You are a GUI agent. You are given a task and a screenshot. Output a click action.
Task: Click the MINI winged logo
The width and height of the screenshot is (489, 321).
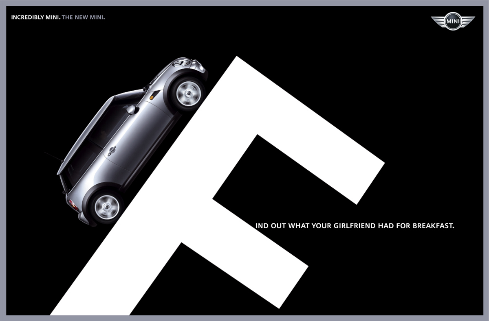[x=453, y=21]
